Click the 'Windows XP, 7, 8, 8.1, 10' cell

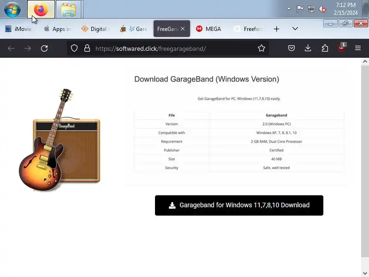[276, 132]
